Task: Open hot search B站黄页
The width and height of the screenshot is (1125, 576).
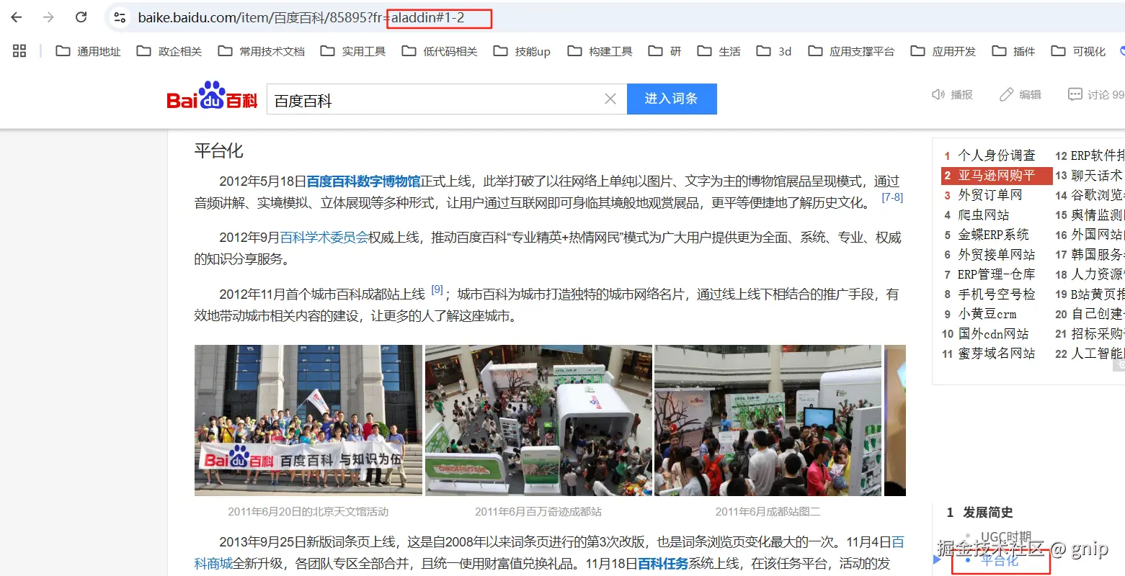Action: coord(1098,294)
